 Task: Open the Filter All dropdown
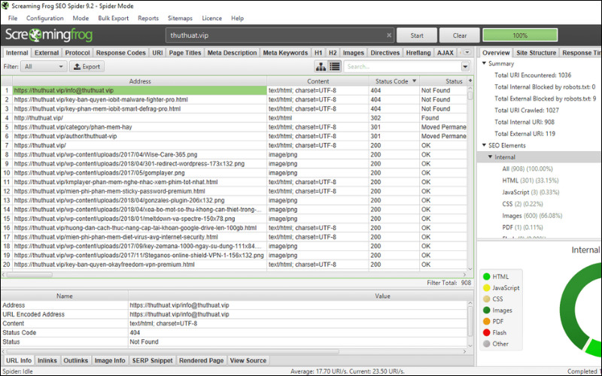click(44, 66)
